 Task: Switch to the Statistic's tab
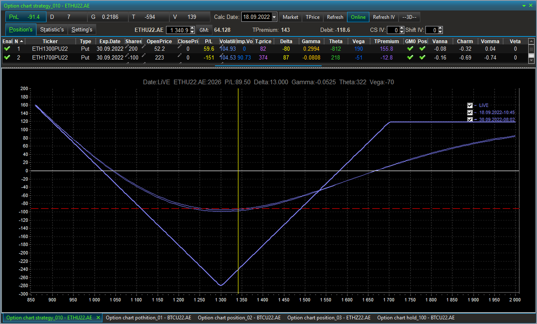(x=52, y=30)
